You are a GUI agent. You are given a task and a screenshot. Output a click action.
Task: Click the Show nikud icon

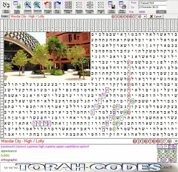point(6,5)
